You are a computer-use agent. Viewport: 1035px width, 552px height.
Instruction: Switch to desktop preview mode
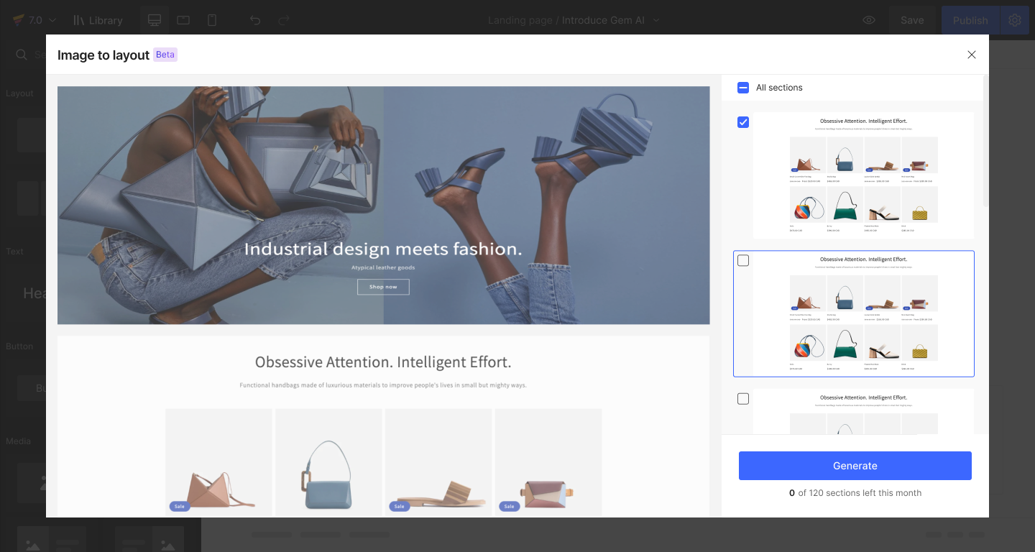154,20
